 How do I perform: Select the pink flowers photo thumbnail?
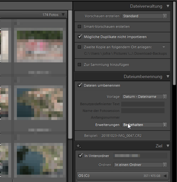(x=40, y=46)
